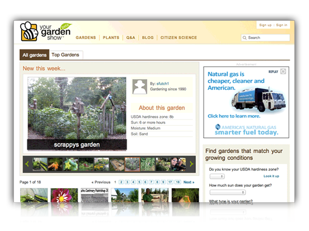Select the first carousel thumbnail of greenhouse rows
Image resolution: width=309 pixels, height=231 pixels.
tap(40, 164)
